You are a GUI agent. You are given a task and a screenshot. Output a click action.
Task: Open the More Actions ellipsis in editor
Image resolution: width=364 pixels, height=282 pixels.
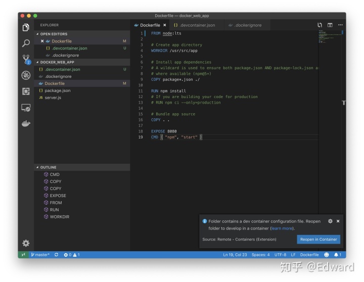(x=340, y=25)
